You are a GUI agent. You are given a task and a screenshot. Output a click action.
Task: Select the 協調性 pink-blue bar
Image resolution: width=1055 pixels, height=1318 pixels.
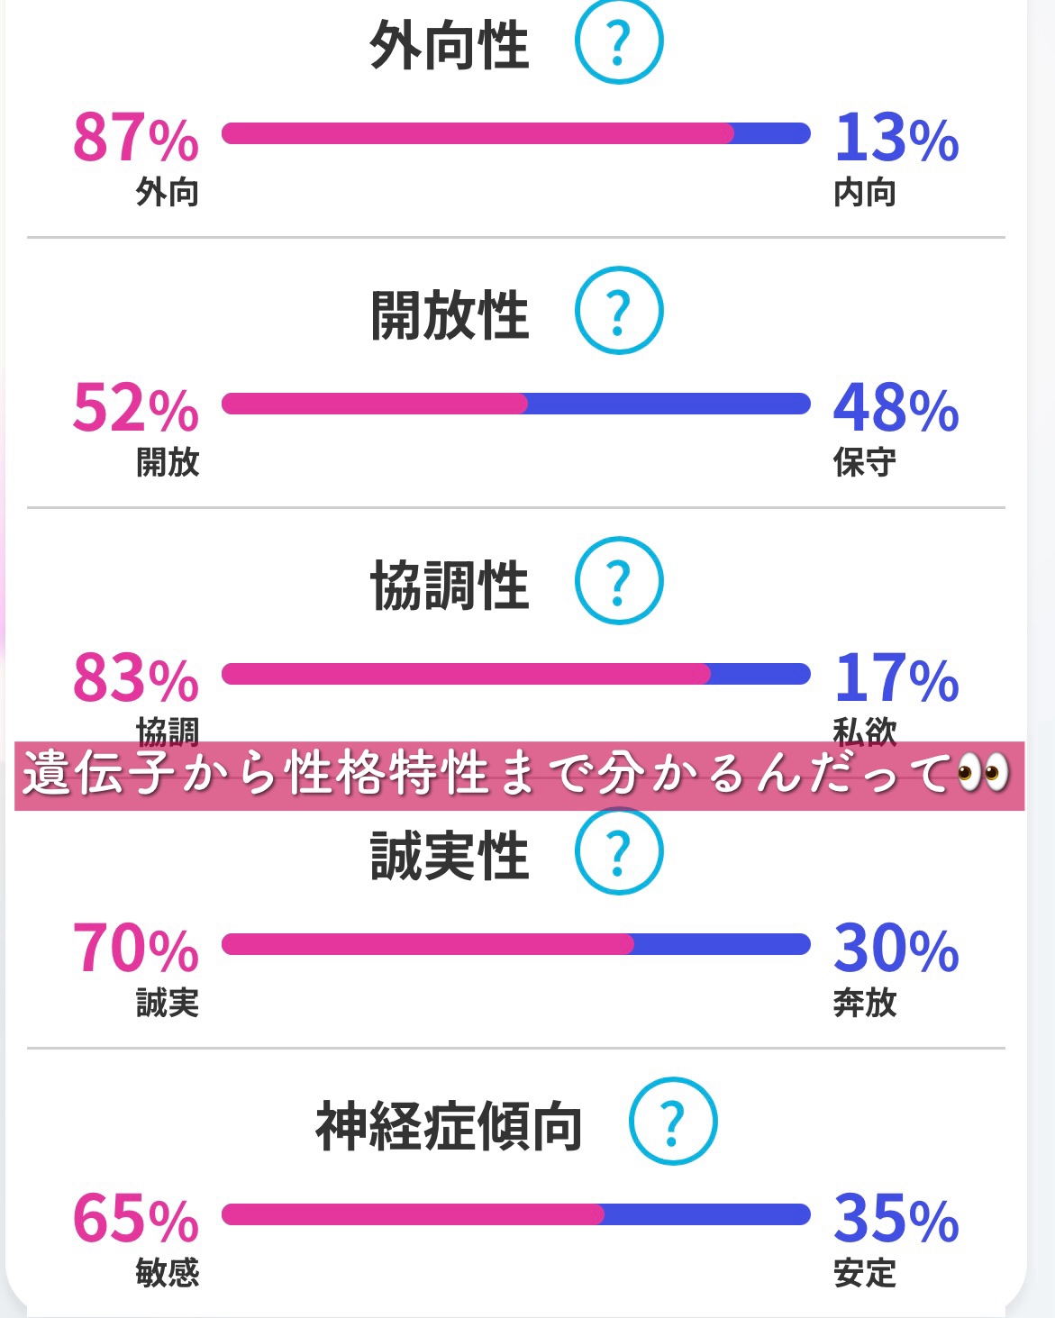pos(515,674)
